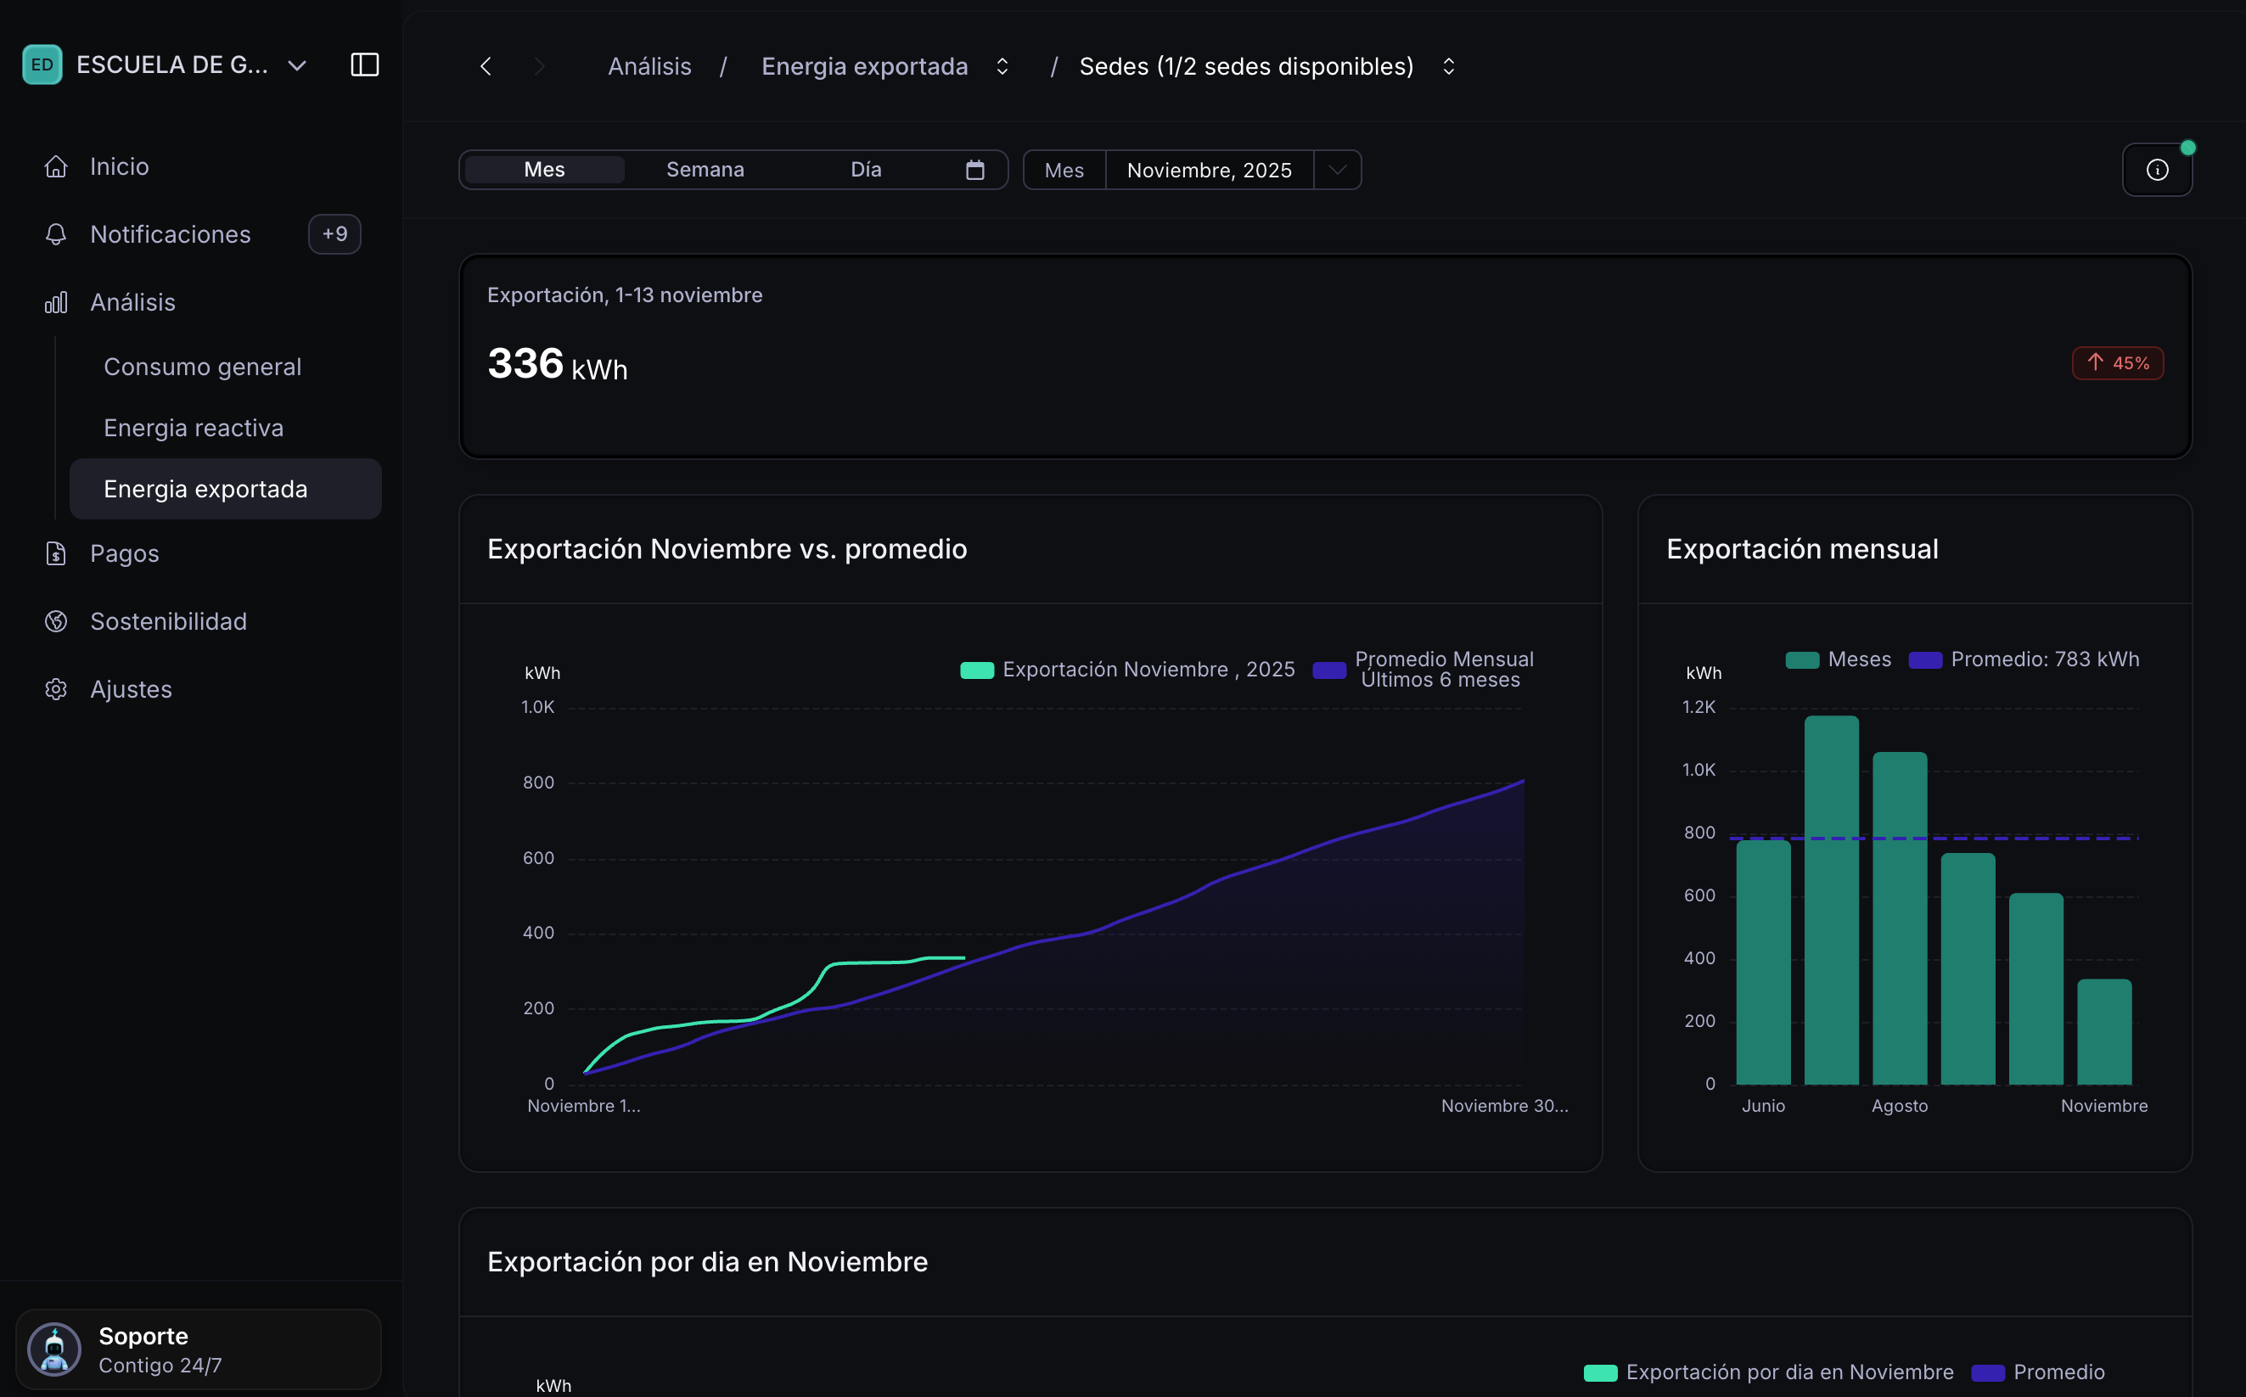Switch period view to Semana

pos(705,170)
